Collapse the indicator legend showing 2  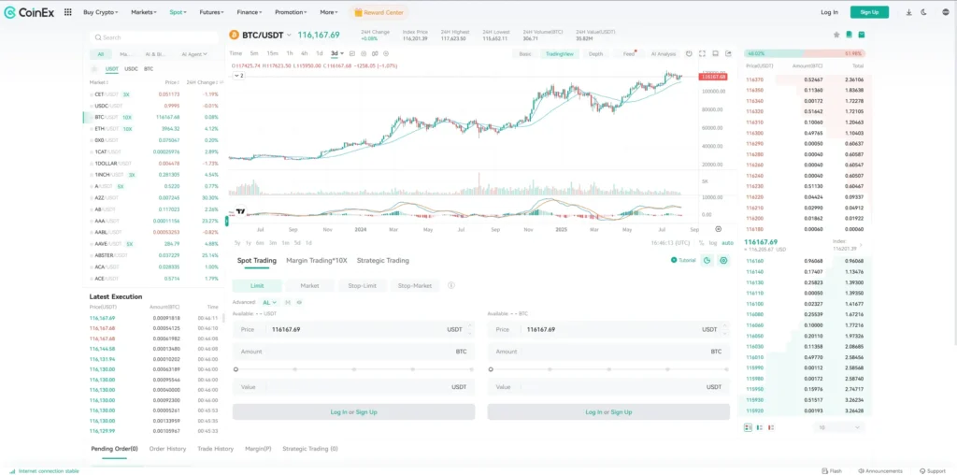pos(238,76)
